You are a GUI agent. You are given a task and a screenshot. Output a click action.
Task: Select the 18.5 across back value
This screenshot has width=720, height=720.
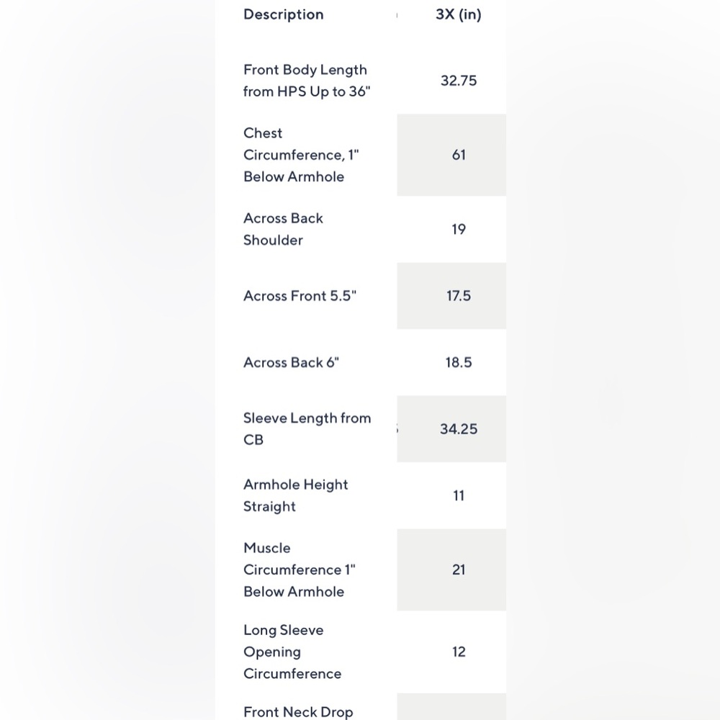coord(459,362)
